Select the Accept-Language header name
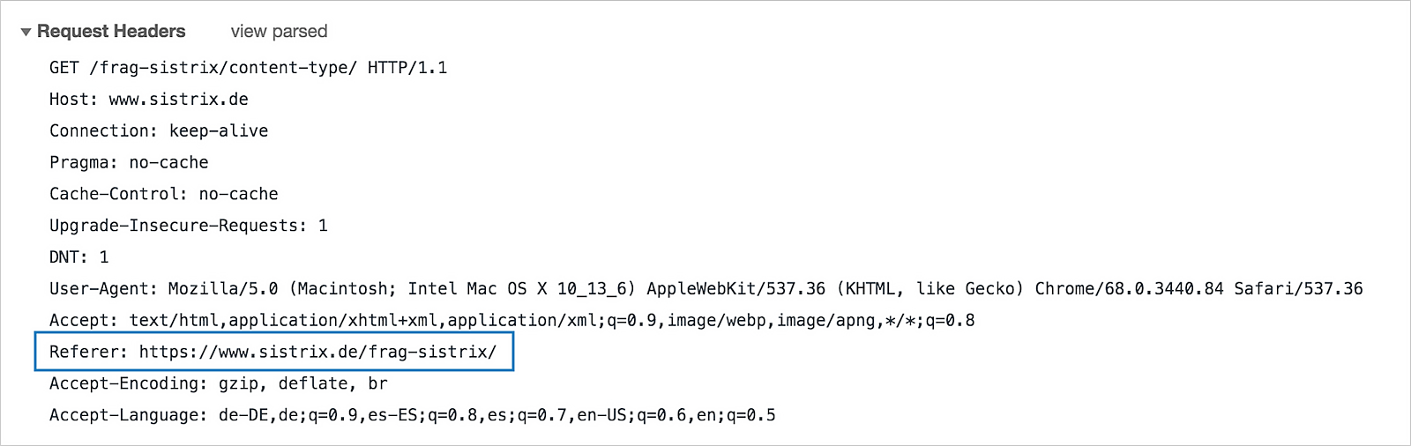 pyautogui.click(x=128, y=416)
